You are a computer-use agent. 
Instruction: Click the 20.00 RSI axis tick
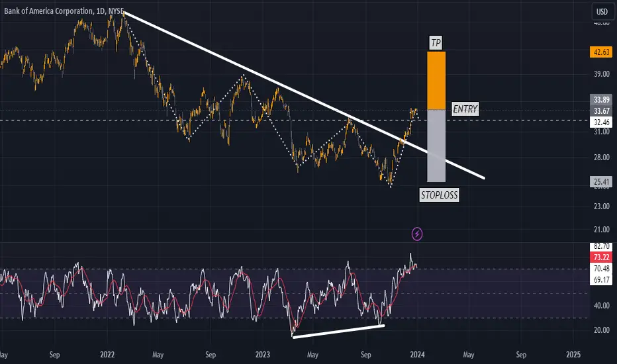tap(601, 330)
